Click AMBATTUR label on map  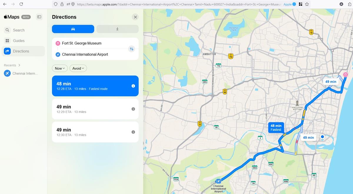tap(209, 54)
